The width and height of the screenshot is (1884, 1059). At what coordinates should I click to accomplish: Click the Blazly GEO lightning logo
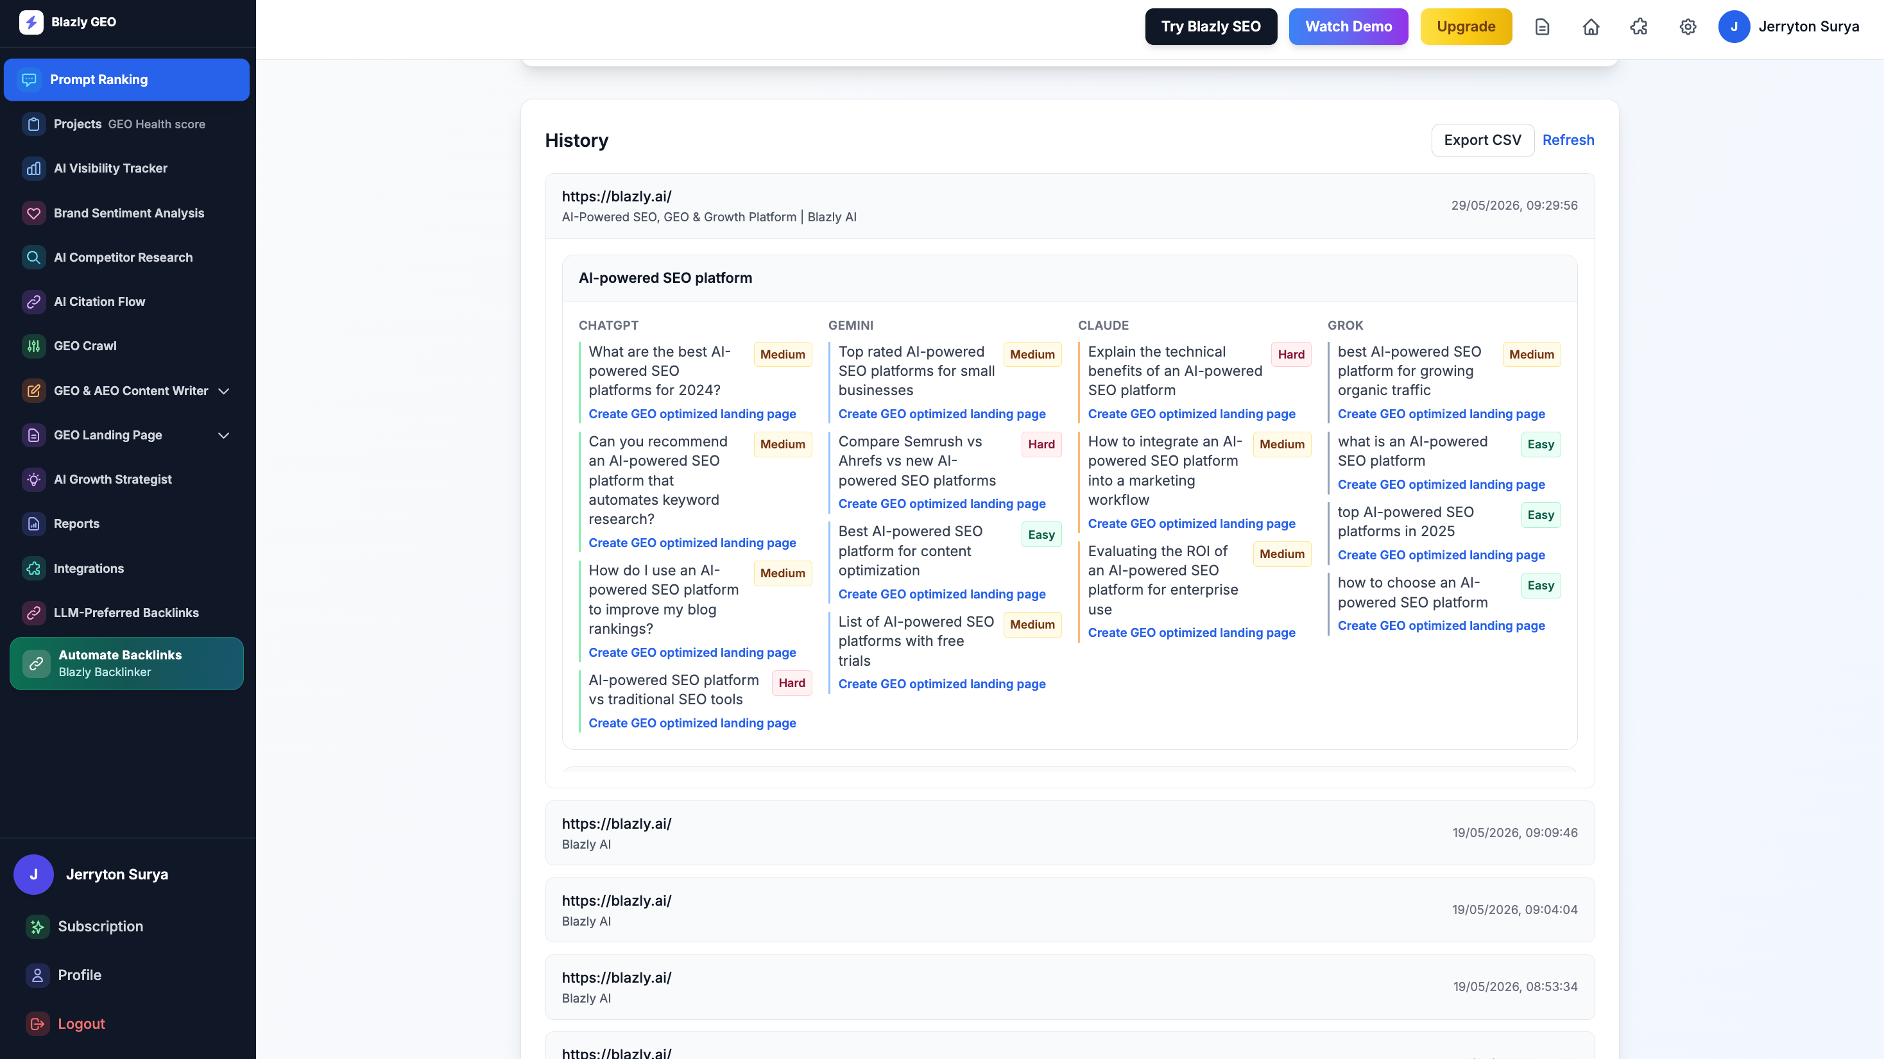tap(31, 22)
